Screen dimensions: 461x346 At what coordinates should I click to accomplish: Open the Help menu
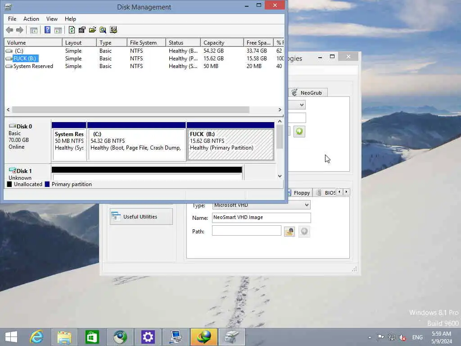coord(70,19)
